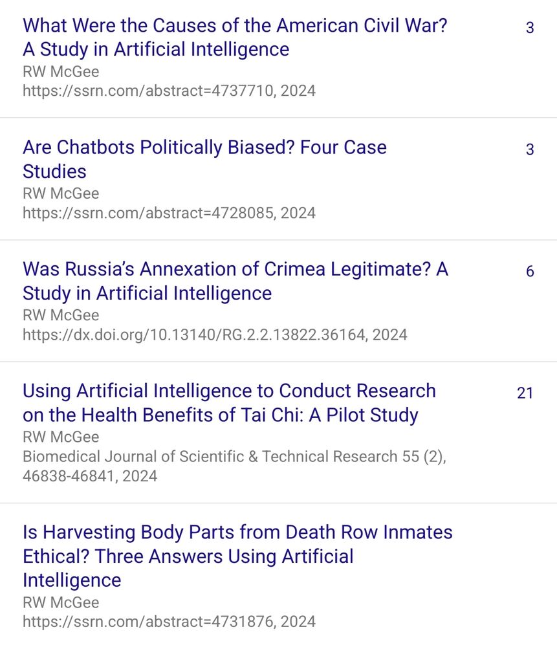Open Harvesting Body Parts ethics article
The height and width of the screenshot is (647, 557).
coord(237,556)
